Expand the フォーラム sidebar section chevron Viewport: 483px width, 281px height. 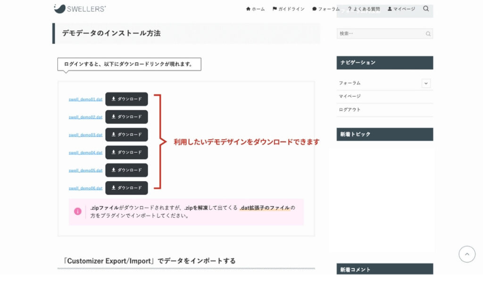pos(426,83)
